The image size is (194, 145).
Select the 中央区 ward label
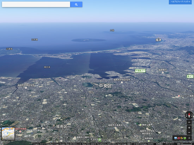(105, 86)
